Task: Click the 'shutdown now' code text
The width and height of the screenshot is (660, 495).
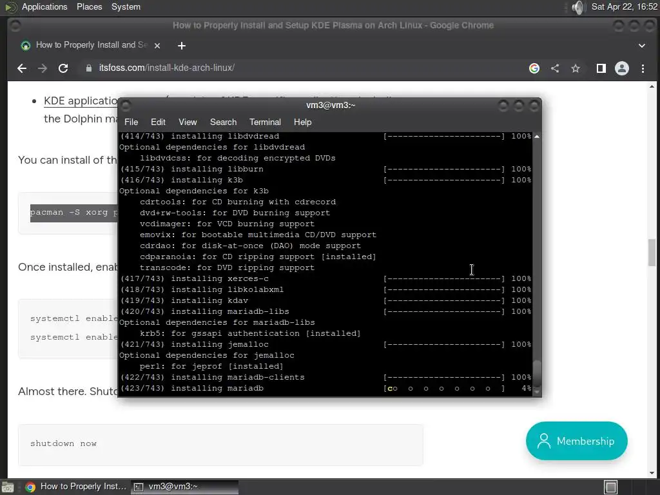Action: tap(63, 443)
